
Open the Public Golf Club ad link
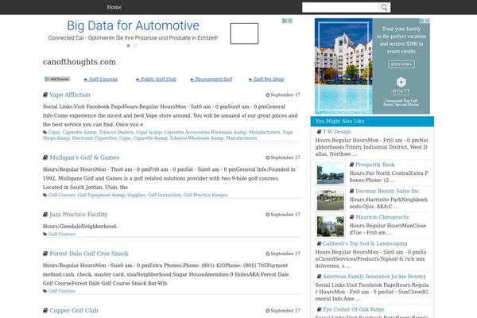click(x=156, y=79)
